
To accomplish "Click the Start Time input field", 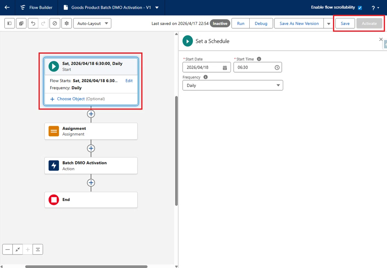I will pos(258,67).
